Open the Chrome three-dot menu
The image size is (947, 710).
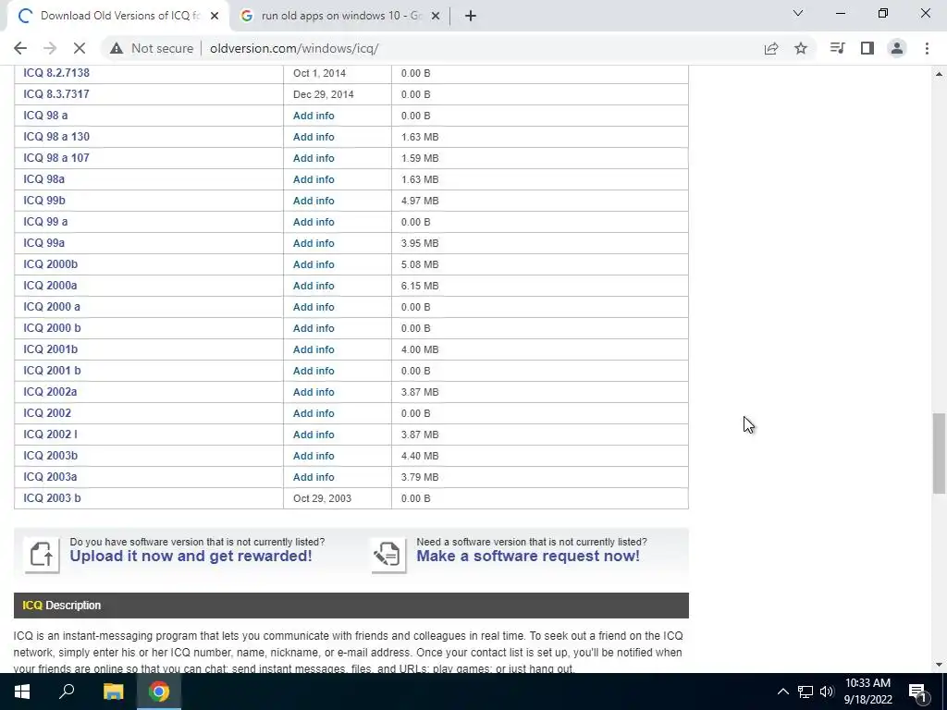coord(927,48)
